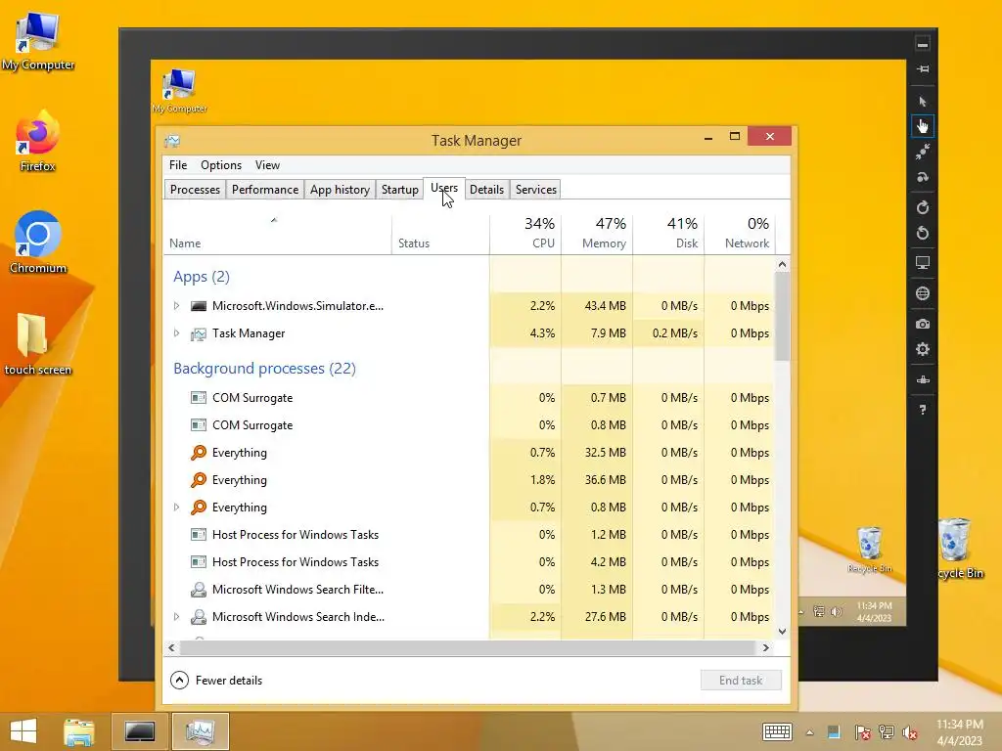Open My Computer icon inside simulator
Viewport: 1002px width, 751px height.
coord(180,91)
